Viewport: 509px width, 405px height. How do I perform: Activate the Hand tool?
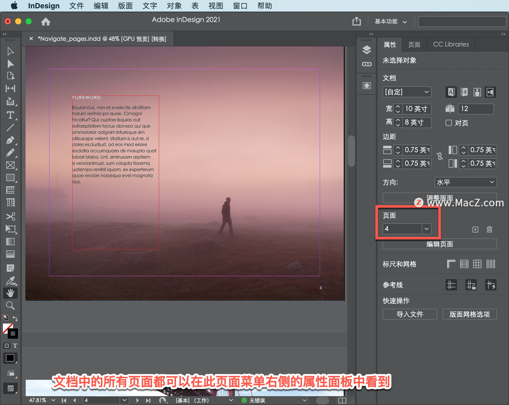(11, 293)
